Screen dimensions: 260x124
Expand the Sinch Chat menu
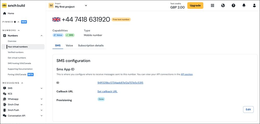pyautogui.click(x=42, y=105)
